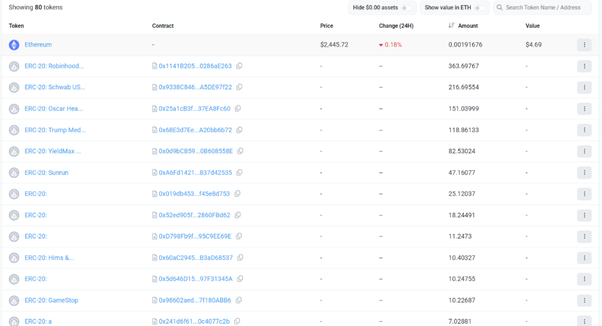Click the Trump Media token logo icon
This screenshot has width=602, height=326.
pos(13,130)
